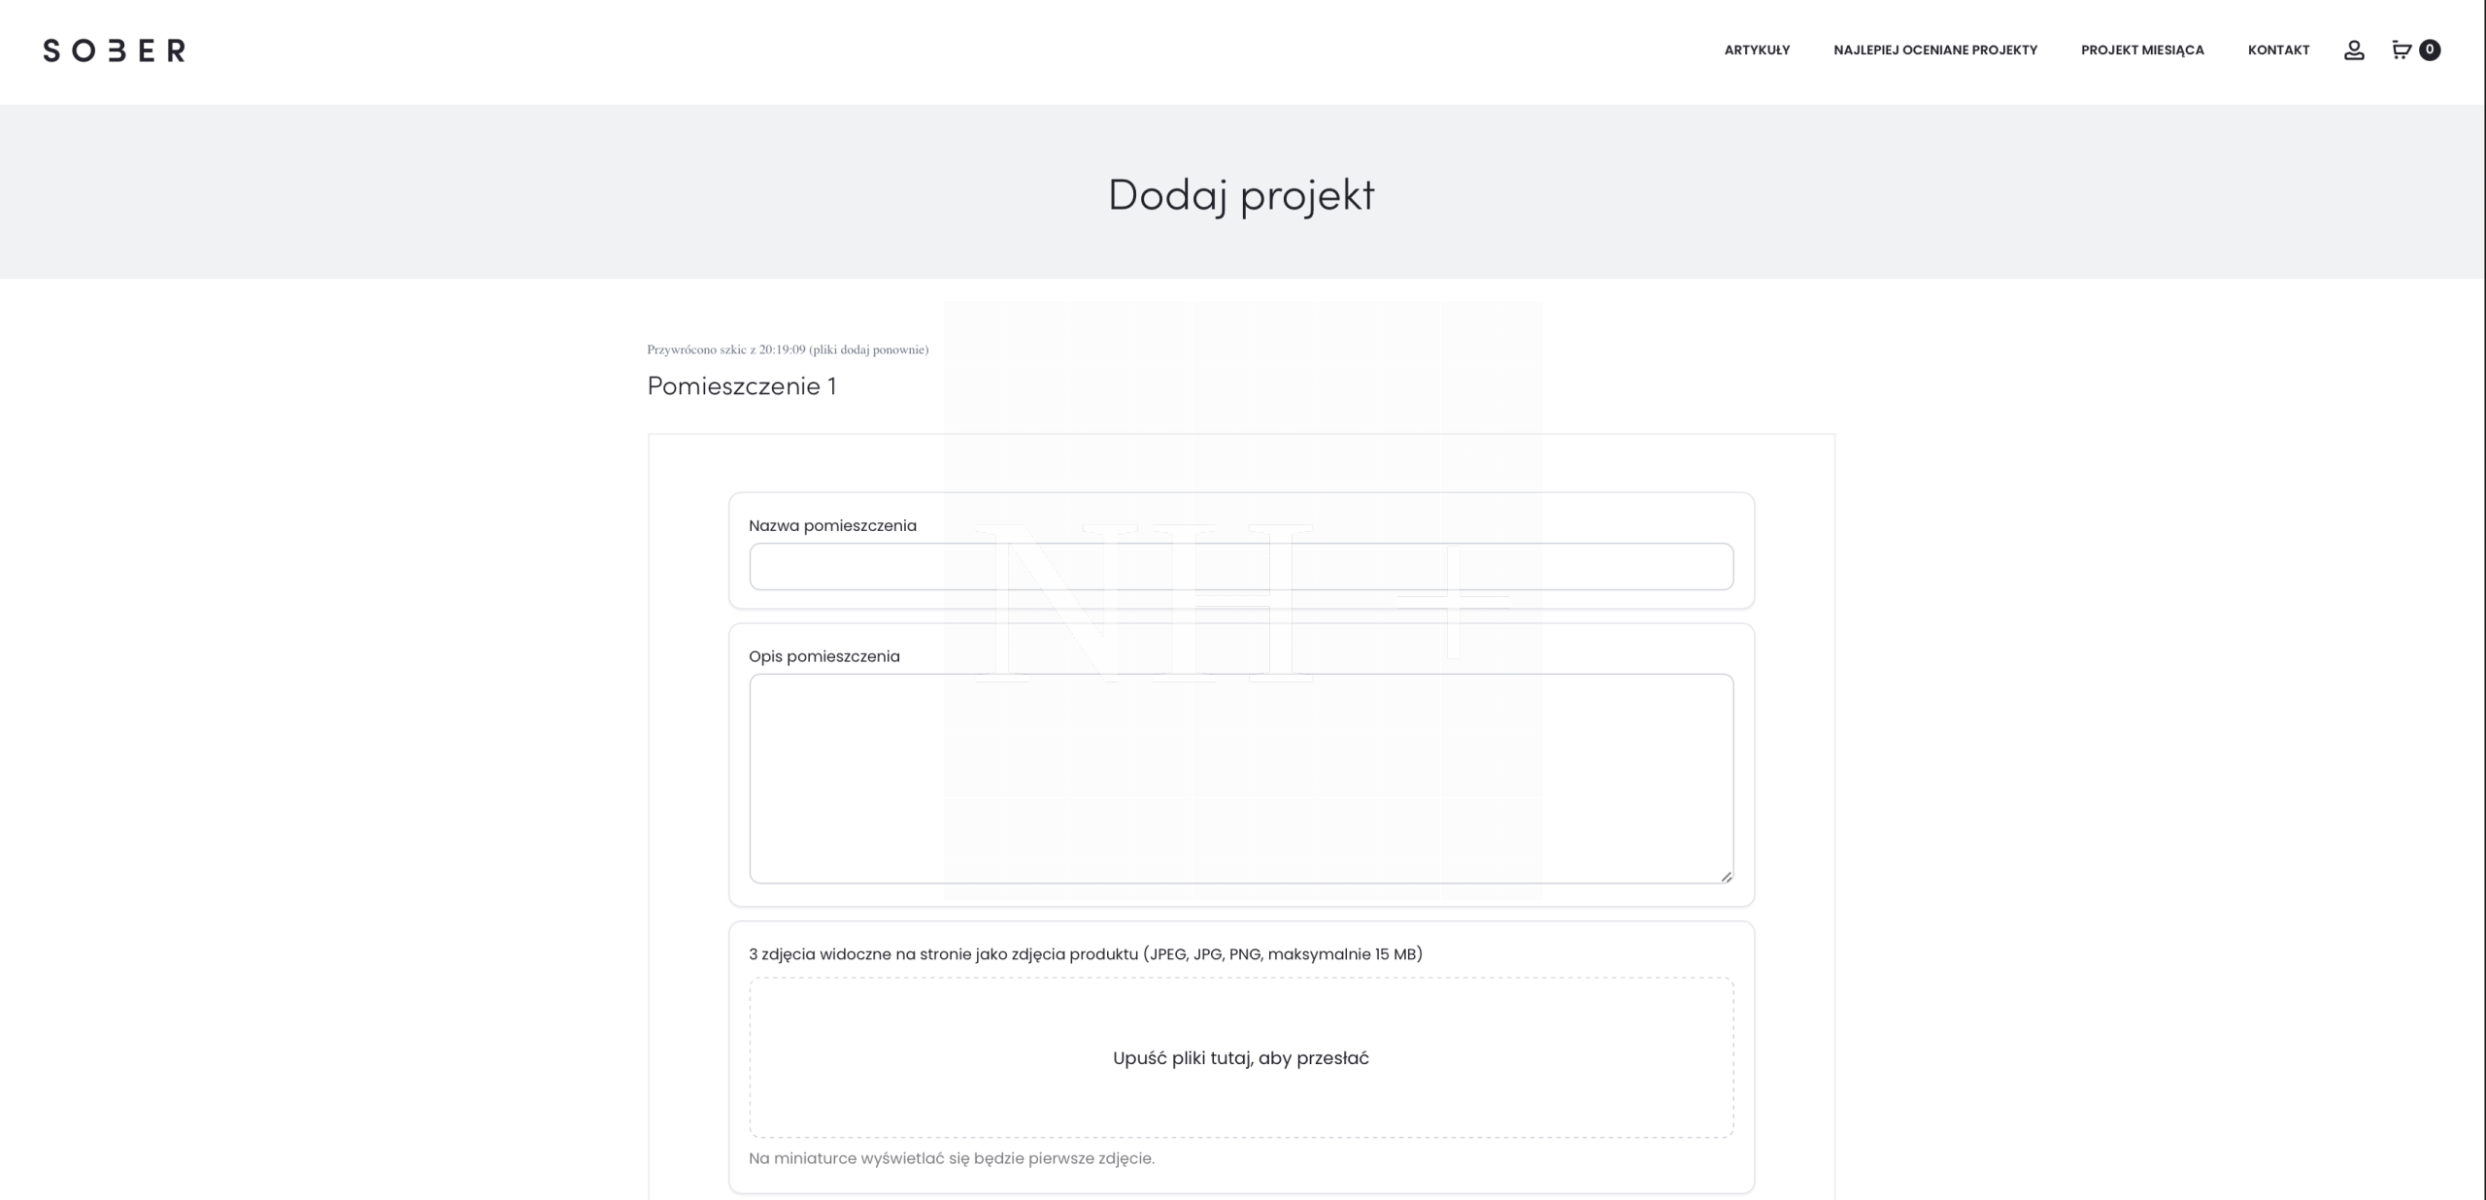
Task: Open the user account icon
Action: click(2353, 50)
